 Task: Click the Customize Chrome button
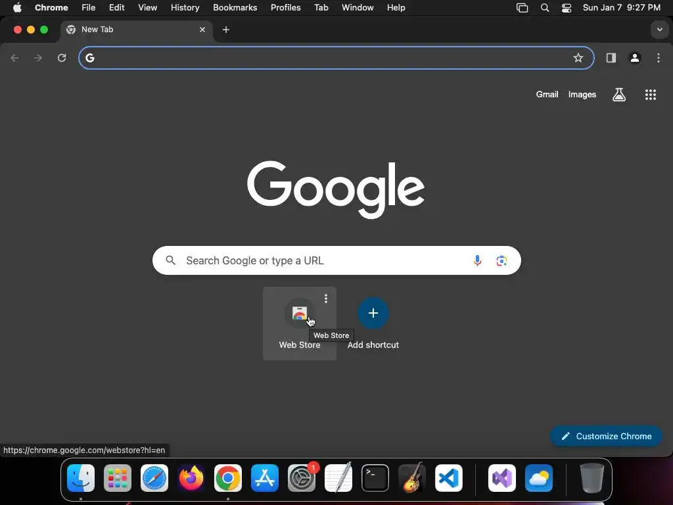tap(606, 437)
